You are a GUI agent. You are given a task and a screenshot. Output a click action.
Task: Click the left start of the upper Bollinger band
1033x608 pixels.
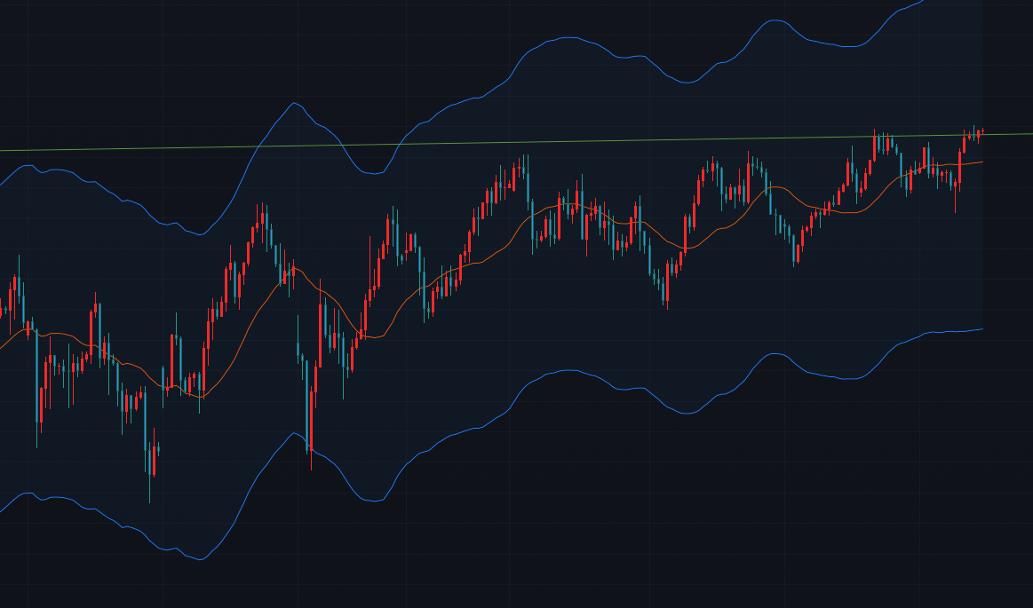click(2, 184)
